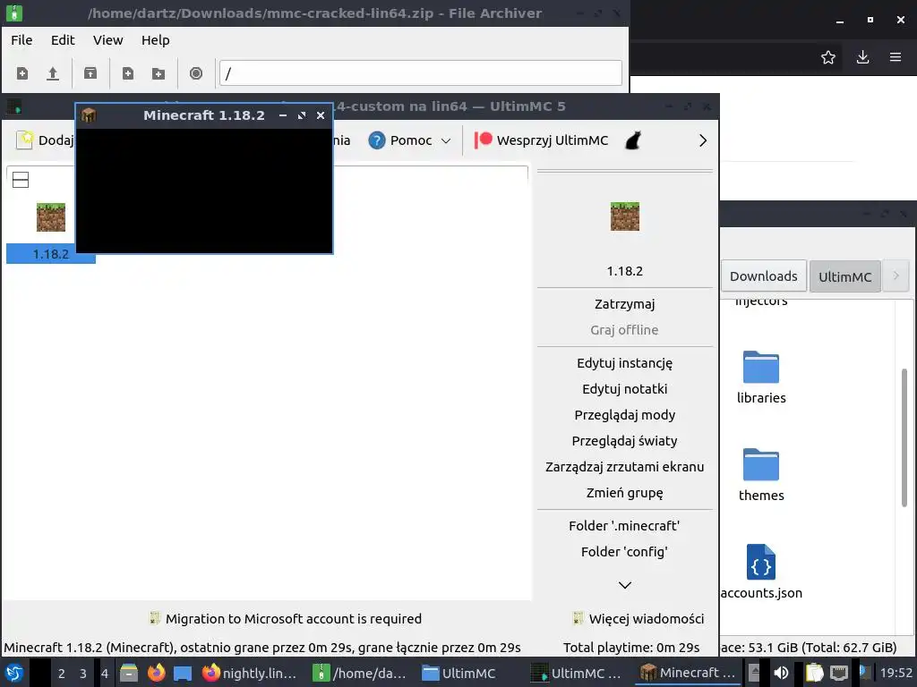
Task: Click the volume speaker tray icon
Action: [x=781, y=673]
